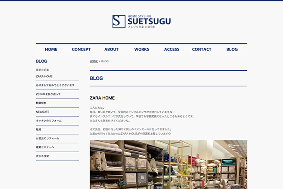Open the あけましておめでとうございます post
This screenshot has height=189, width=283.
55,85
